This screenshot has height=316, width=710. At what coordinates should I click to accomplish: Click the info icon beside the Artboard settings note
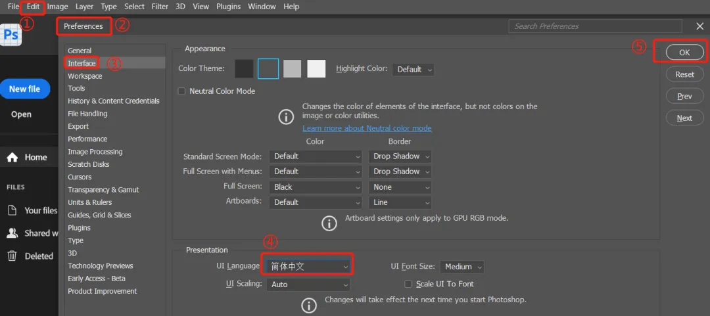pos(329,223)
